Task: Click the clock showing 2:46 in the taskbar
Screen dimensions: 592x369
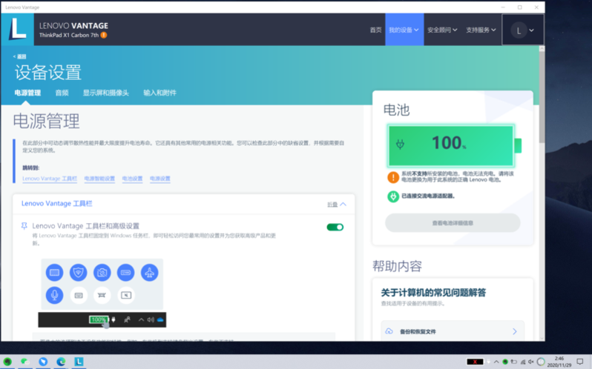Action: pos(559,362)
